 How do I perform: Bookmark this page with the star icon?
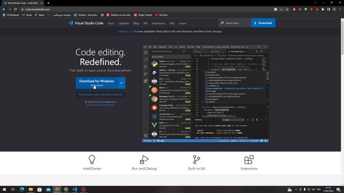tap(287, 10)
